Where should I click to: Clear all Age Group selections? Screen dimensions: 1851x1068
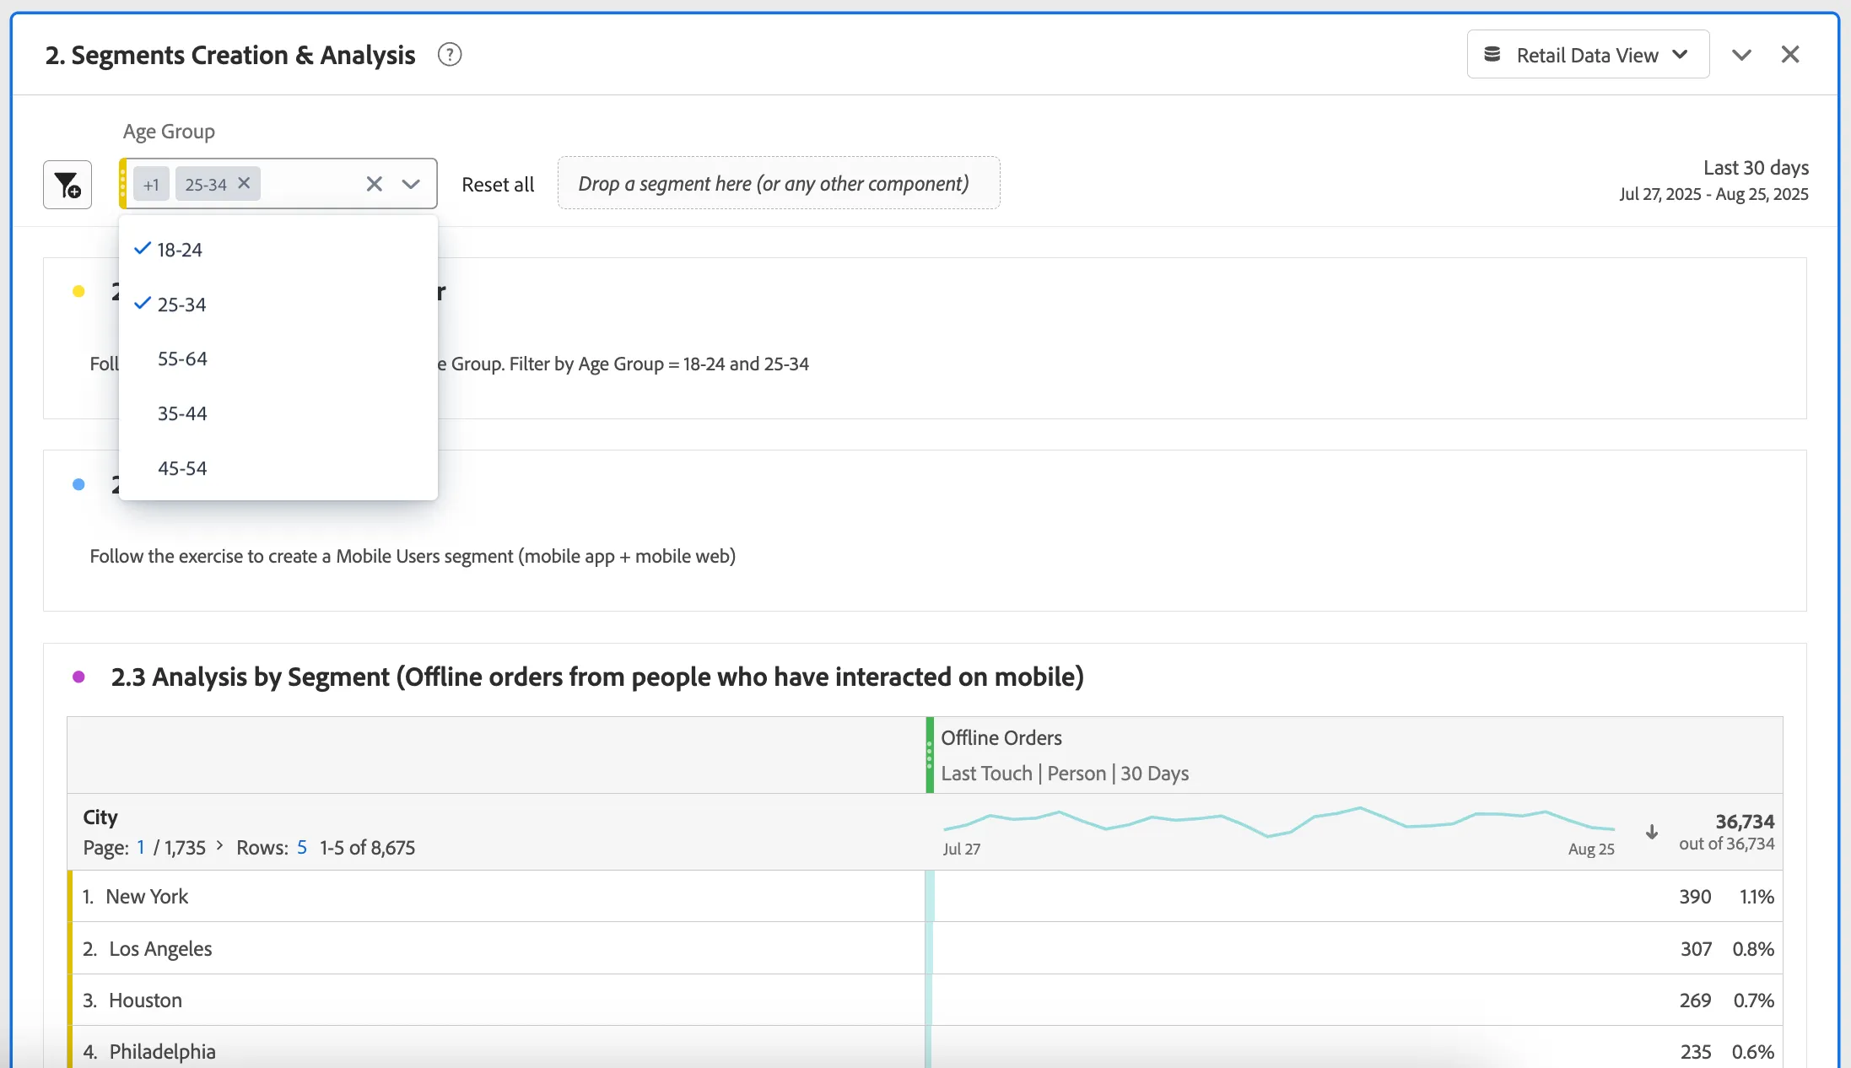(x=375, y=184)
